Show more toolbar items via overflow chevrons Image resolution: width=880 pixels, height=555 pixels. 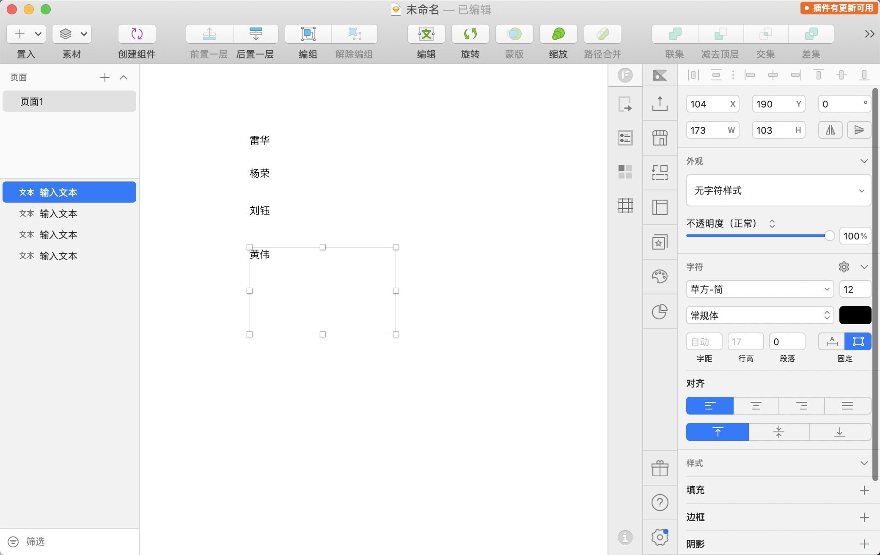pyautogui.click(x=869, y=34)
